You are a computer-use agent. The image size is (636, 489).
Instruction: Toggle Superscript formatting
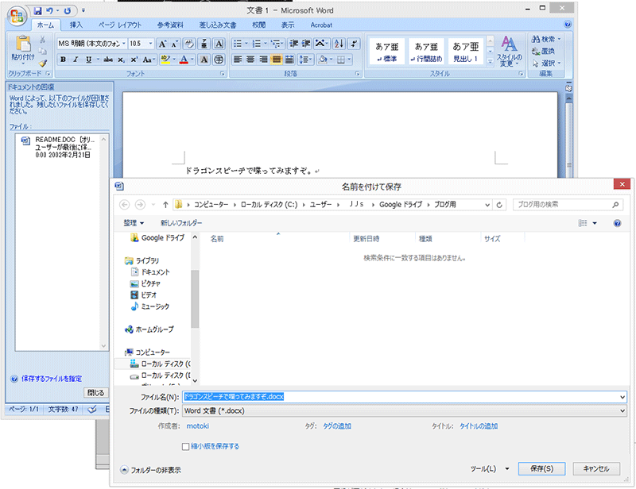point(134,60)
